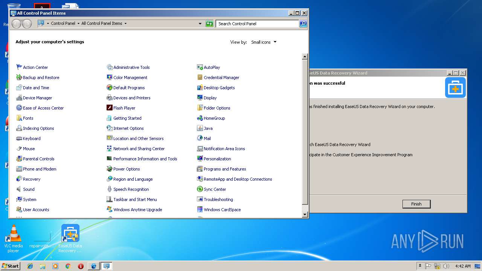Open the Windows CardSpace icon
This screenshot has width=482, height=271.
[x=200, y=209]
